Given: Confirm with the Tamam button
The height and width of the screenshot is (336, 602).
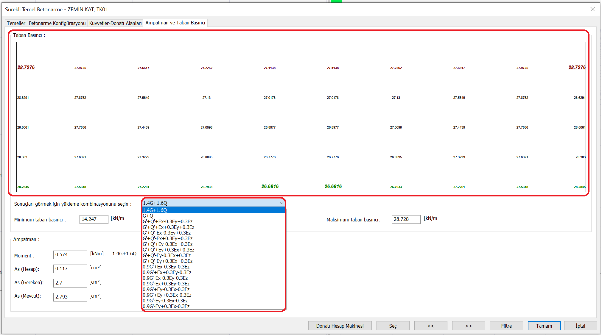Looking at the screenshot, I should pyautogui.click(x=544, y=326).
